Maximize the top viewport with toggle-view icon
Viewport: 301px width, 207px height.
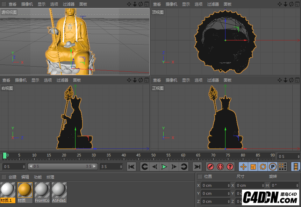pos(298,4)
